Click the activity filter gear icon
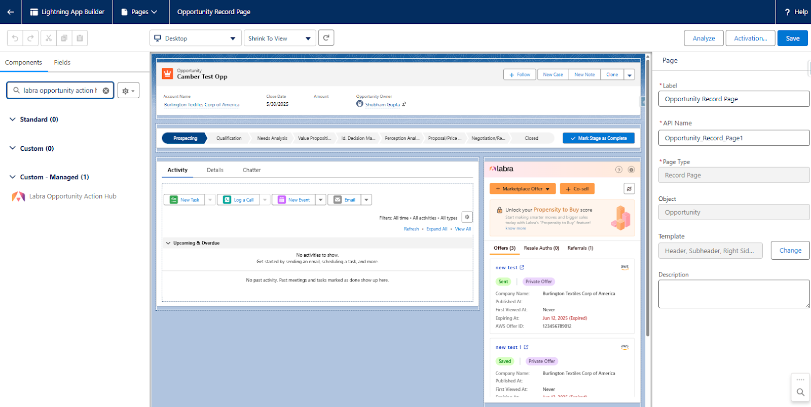 [467, 217]
